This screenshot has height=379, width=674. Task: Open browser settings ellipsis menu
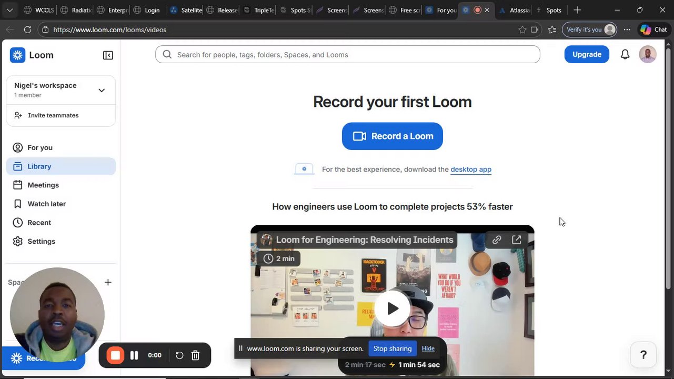[x=627, y=30]
